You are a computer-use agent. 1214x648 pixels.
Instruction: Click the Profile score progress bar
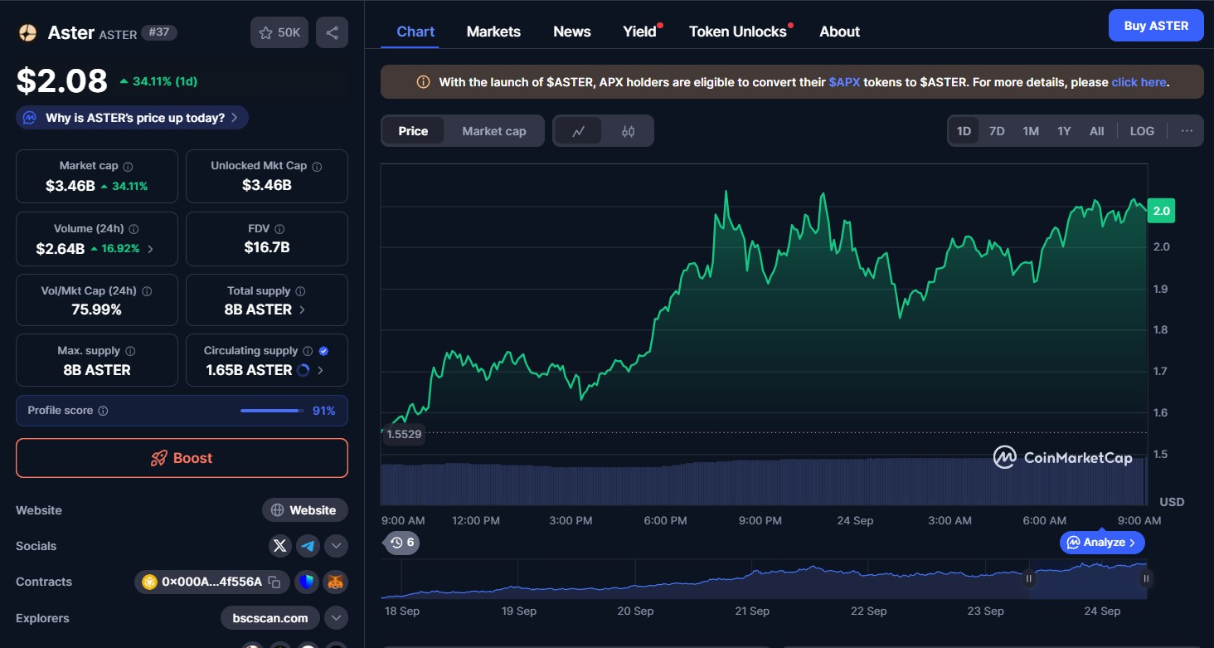(x=271, y=411)
